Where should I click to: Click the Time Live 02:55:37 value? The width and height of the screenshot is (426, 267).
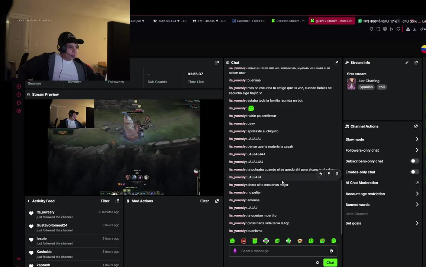click(x=195, y=74)
